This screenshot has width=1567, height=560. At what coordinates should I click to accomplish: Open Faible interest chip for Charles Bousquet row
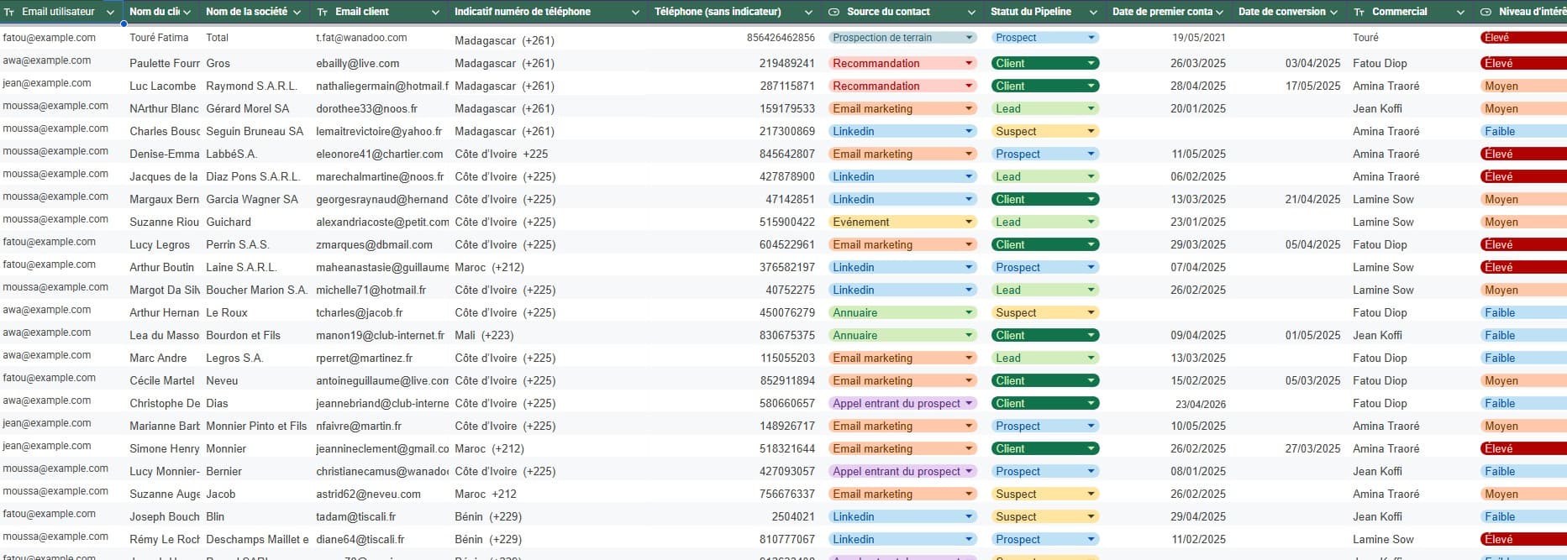1523,131
